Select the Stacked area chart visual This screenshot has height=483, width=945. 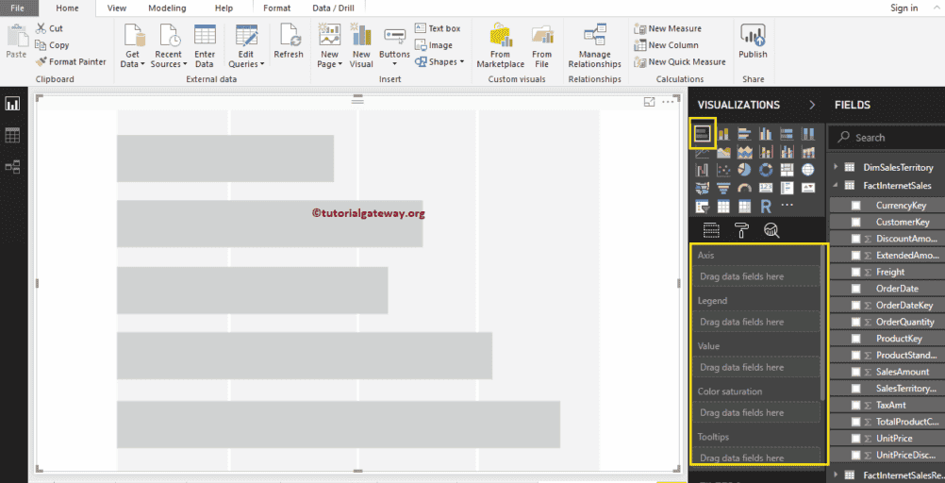pyautogui.click(x=744, y=152)
